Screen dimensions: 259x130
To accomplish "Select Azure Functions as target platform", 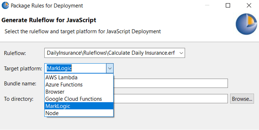I will click(64, 85).
